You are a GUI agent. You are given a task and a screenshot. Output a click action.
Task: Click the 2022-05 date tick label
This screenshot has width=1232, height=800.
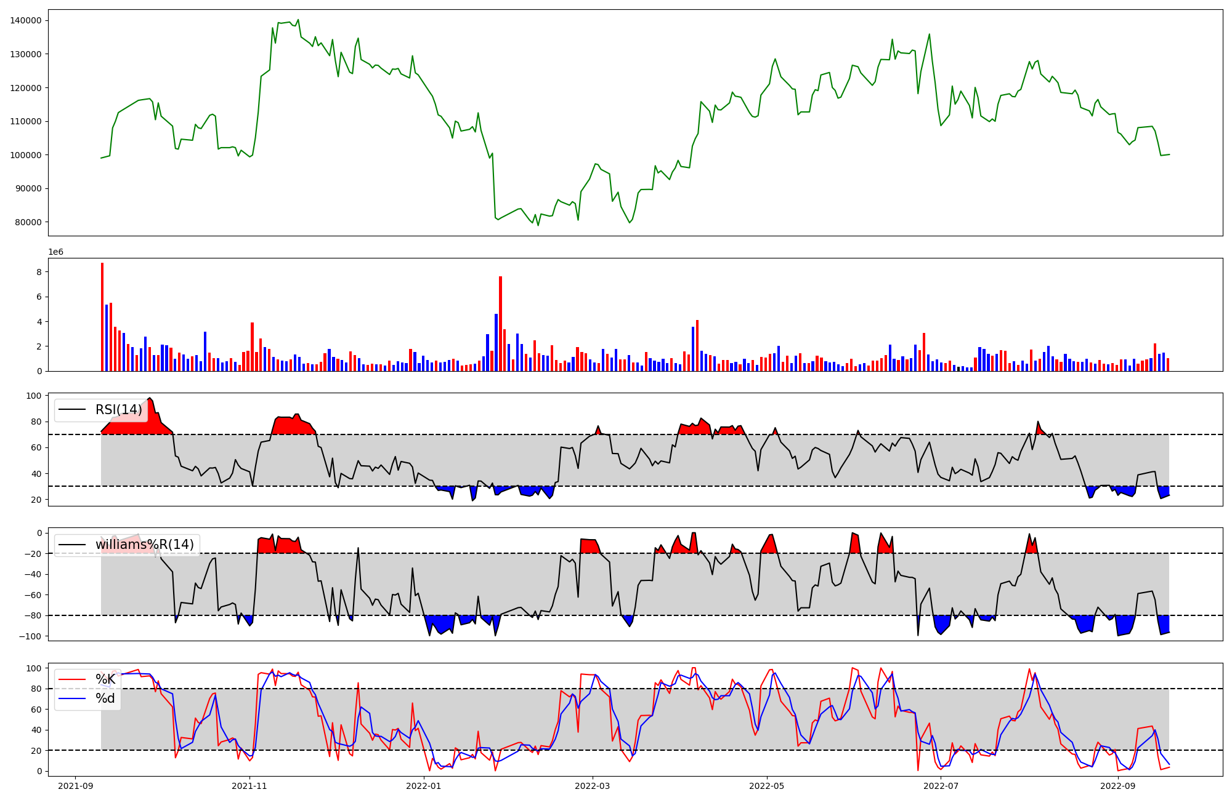pyautogui.click(x=767, y=786)
